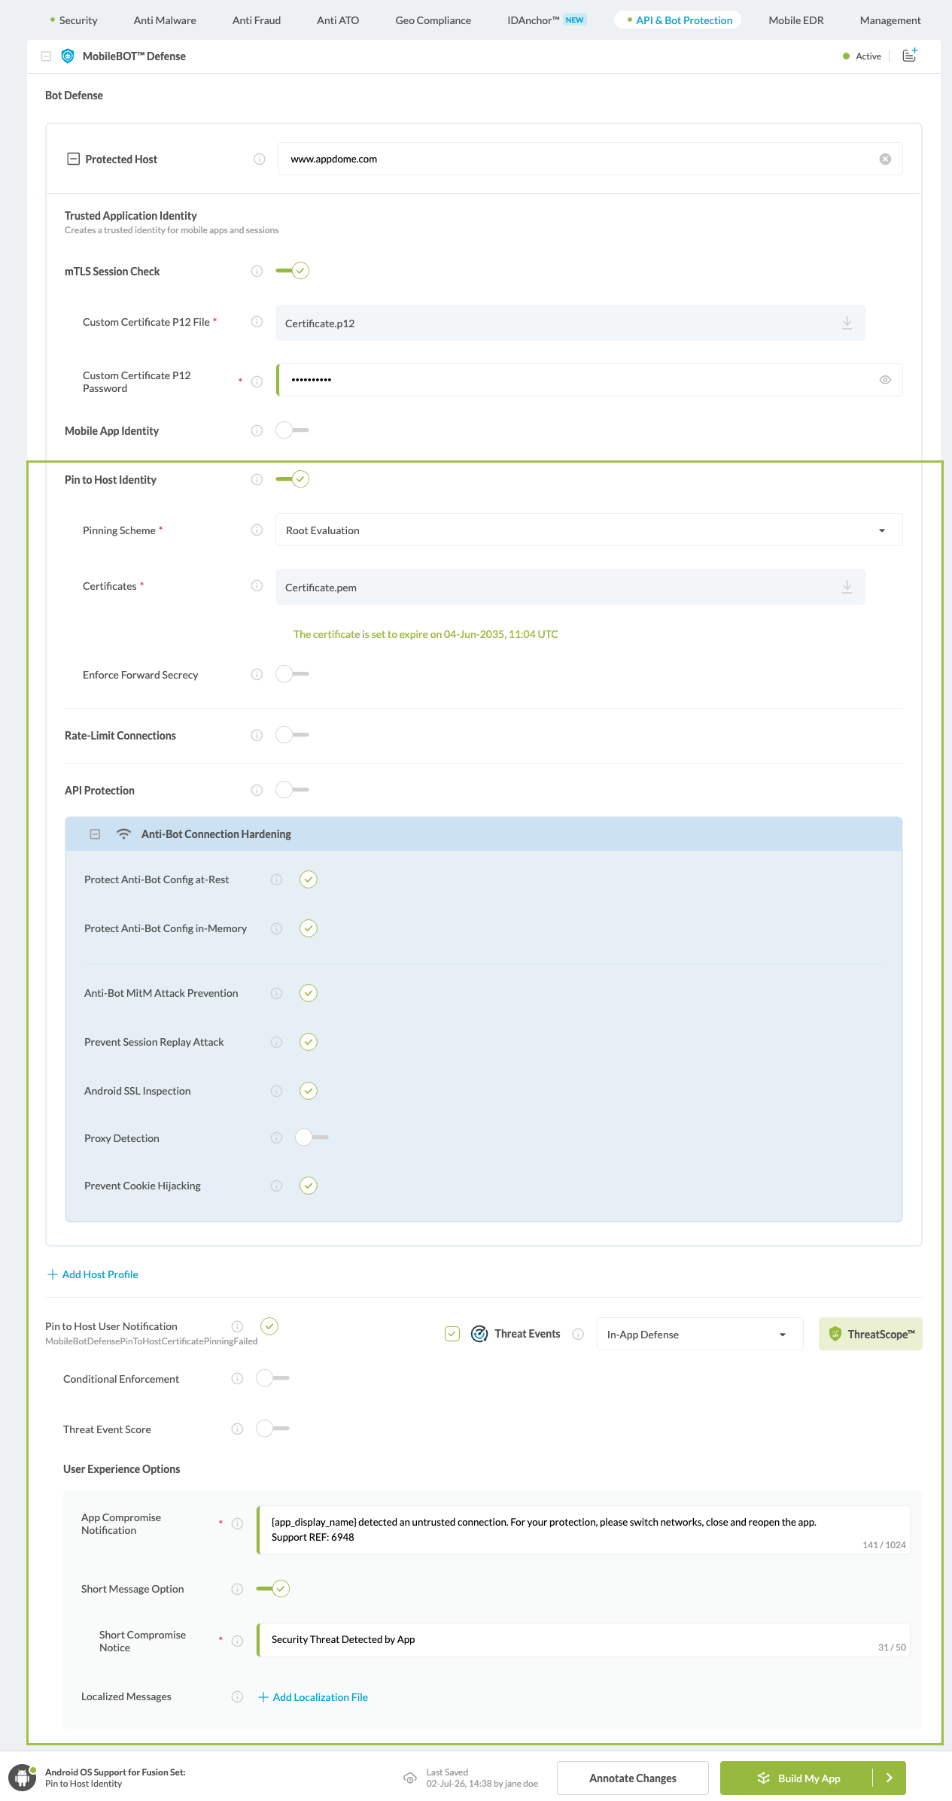This screenshot has width=952, height=1801.
Task: Show info for Conditional Enforcement
Action: pyautogui.click(x=237, y=1378)
